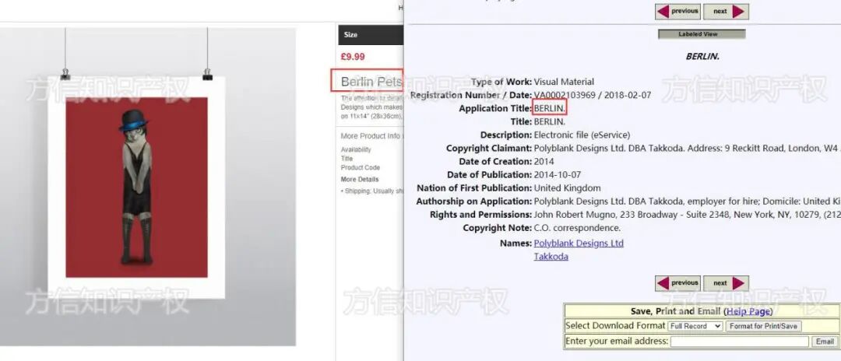841x361 pixels.
Task: Click the Date of Publication value 2014-10-07
Action: click(x=558, y=174)
